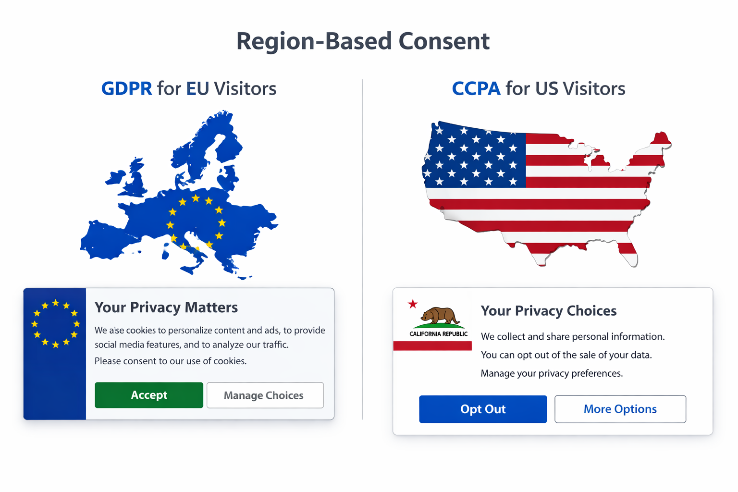Click the California bear icon
Screen dimensions: 738x492
pos(439,316)
